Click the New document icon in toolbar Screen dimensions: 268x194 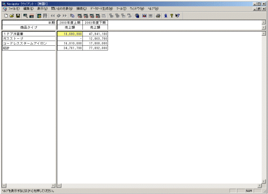tap(6, 16)
